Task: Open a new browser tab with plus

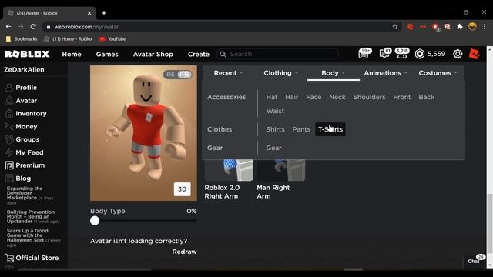Action: 104,13
